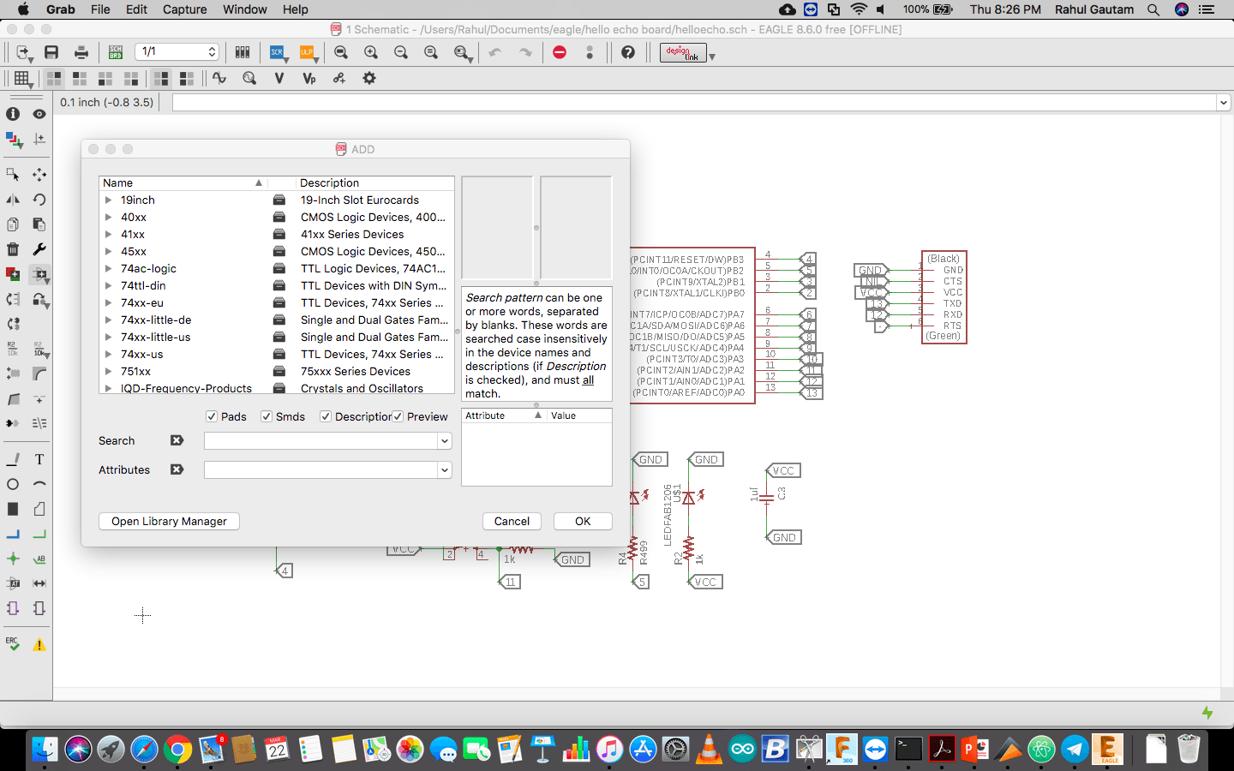Select the Junction green dot tool
The height and width of the screenshot is (771, 1234).
point(13,559)
